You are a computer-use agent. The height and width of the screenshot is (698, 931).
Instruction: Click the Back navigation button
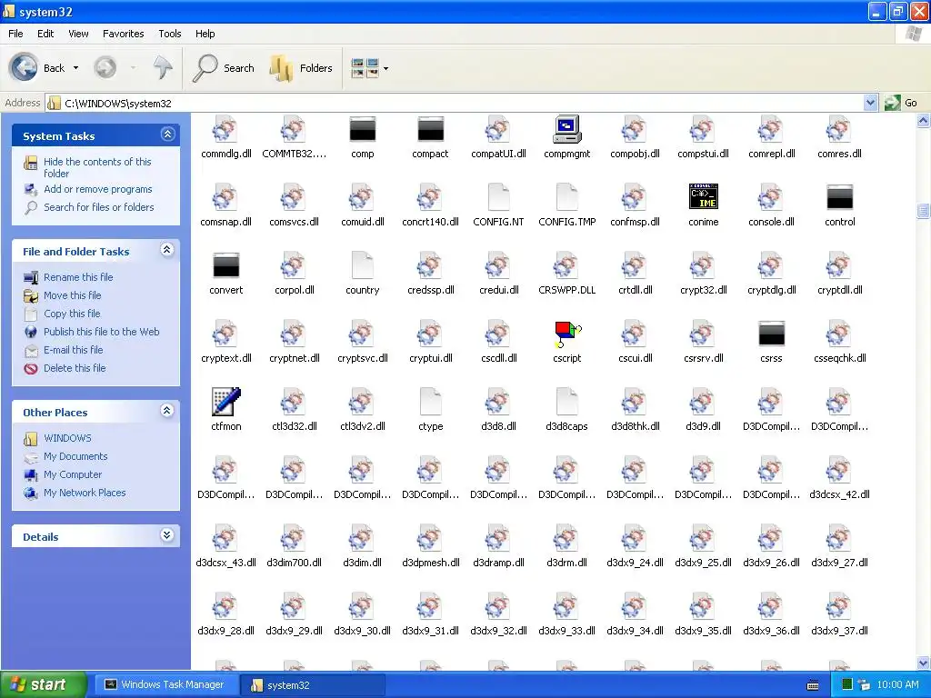tap(36, 67)
